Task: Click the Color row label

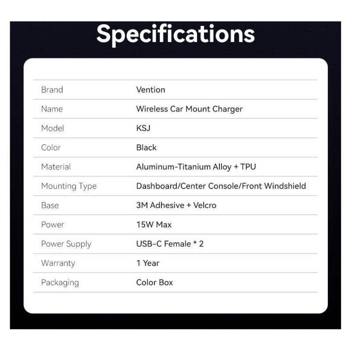Action: 51,147
